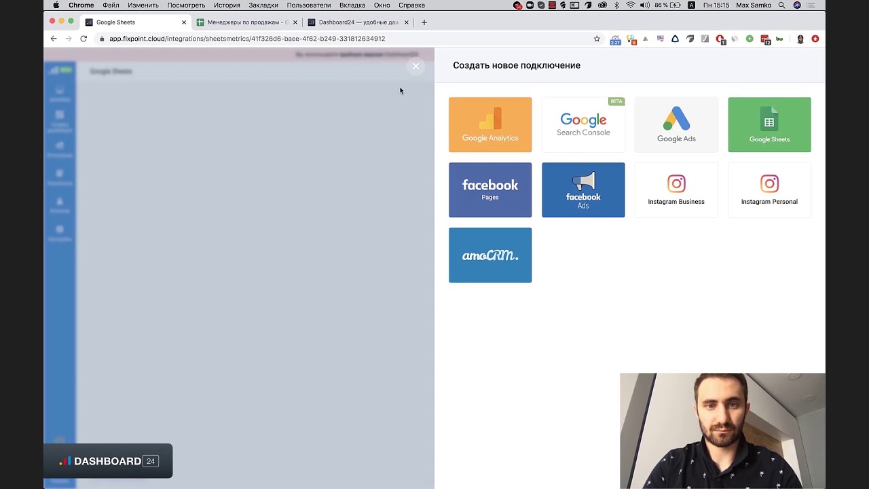
Task: Select Instagram Business integration
Action: (676, 189)
